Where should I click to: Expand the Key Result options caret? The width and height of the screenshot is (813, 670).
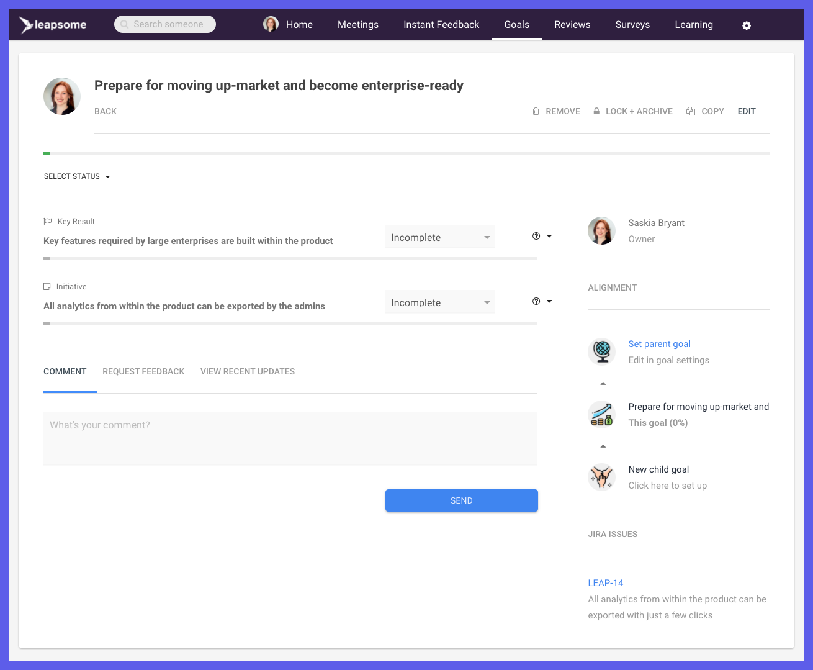pos(549,236)
